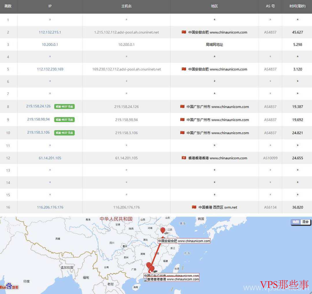Click the green 4837 node badge for 219.158.24.126
Viewport: 312px width, 294px height.
[64, 106]
